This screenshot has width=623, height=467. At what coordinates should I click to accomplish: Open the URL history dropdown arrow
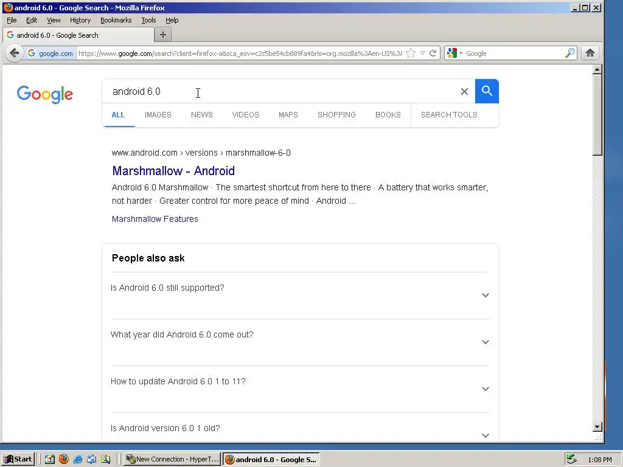(422, 54)
